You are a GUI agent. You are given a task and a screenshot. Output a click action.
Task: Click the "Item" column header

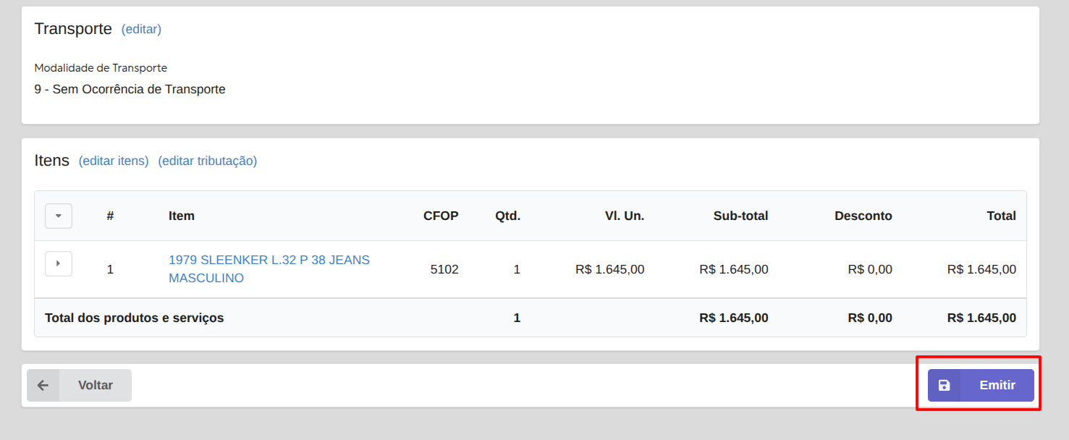tap(182, 216)
